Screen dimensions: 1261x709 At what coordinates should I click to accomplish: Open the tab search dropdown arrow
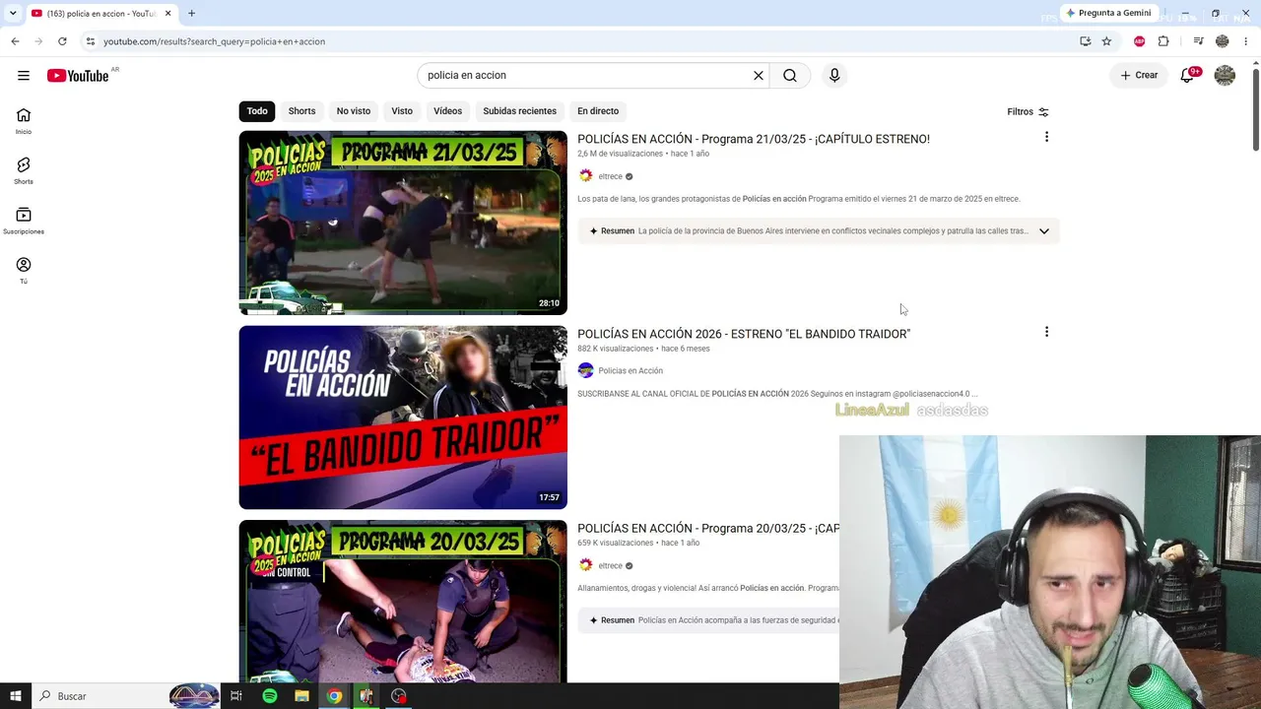(13, 14)
